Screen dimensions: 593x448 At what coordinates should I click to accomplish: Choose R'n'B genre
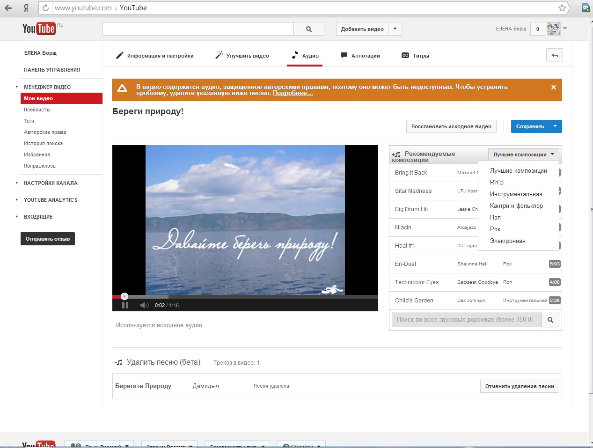pos(497,183)
